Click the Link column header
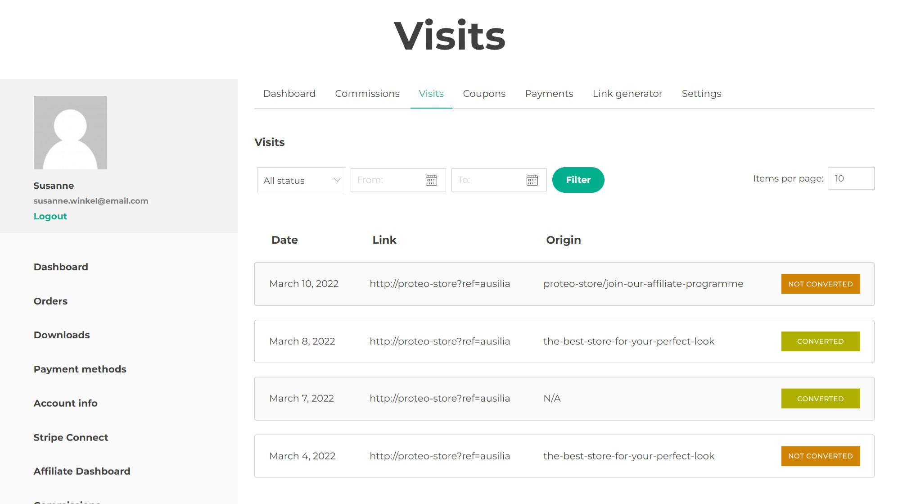Viewport: 916px width, 504px height. pos(384,240)
